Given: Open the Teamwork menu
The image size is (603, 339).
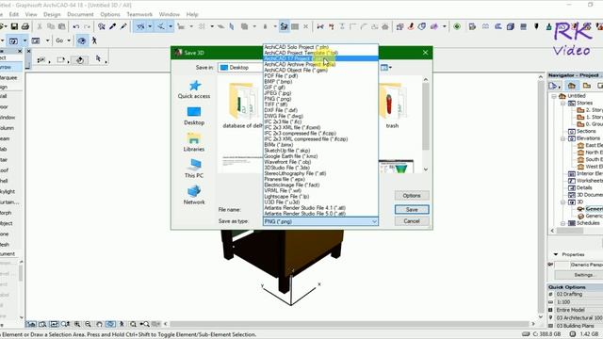Looking at the screenshot, I should click(x=139, y=14).
